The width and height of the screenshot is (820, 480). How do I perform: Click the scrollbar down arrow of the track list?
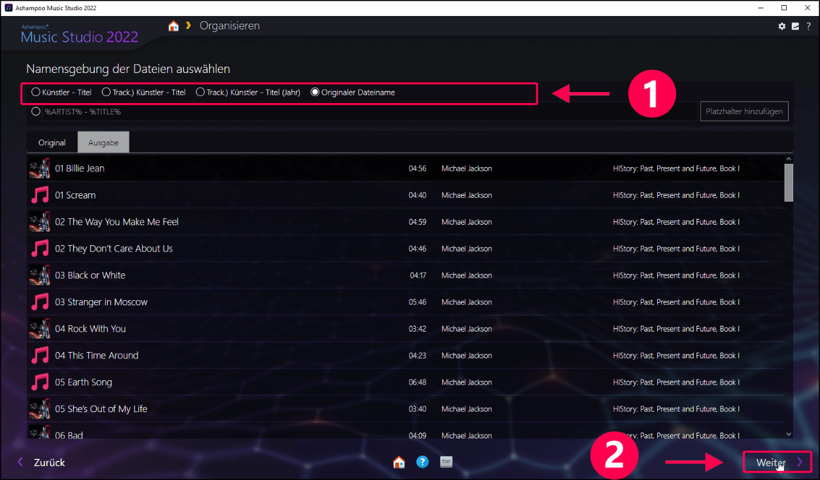(x=789, y=434)
